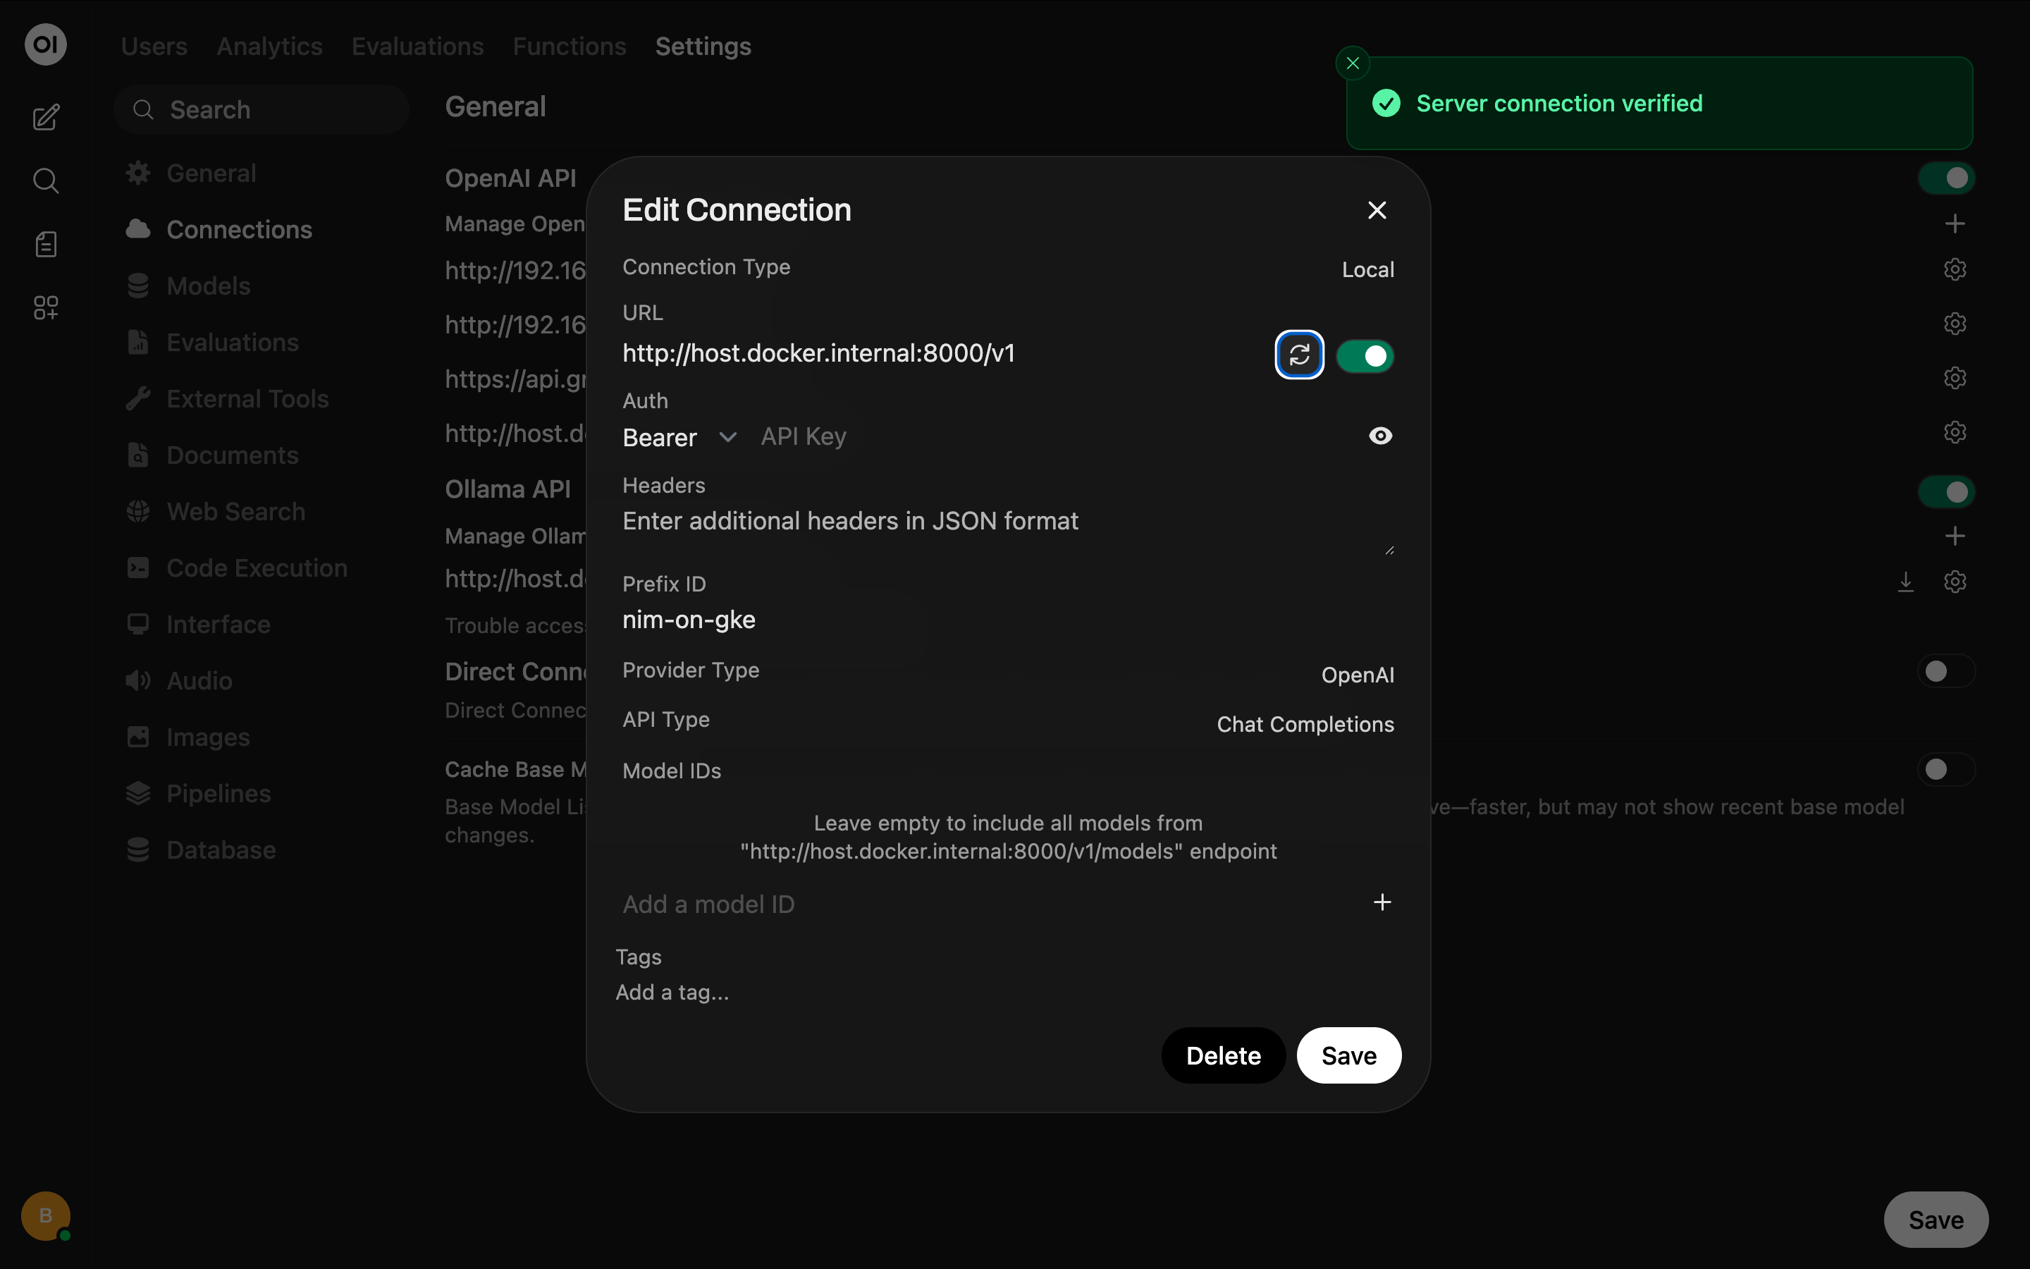The image size is (2030, 1269).
Task: Save the Edit Connection changes
Action: (x=1348, y=1055)
